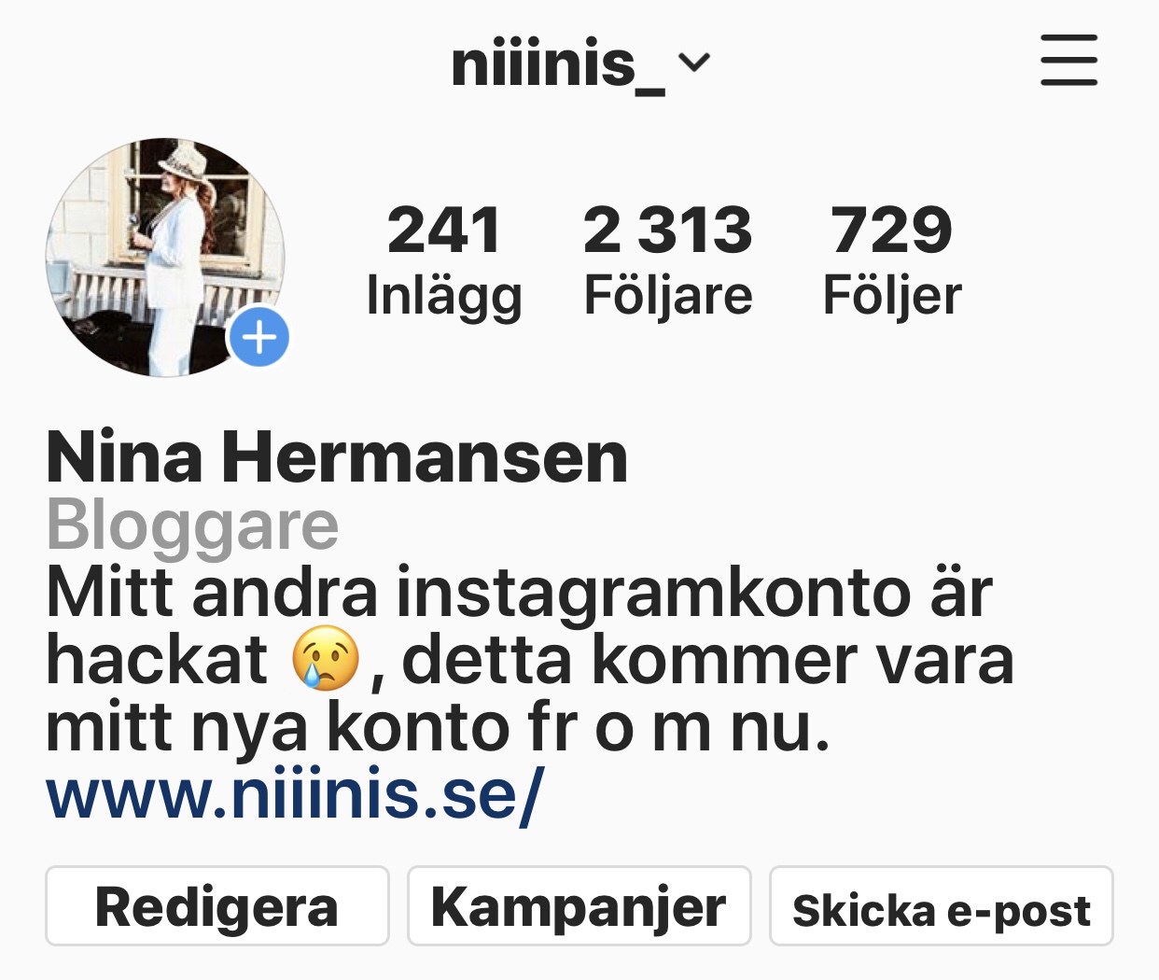
Task: Open the hamburger menu icon
Action: click(x=1068, y=61)
